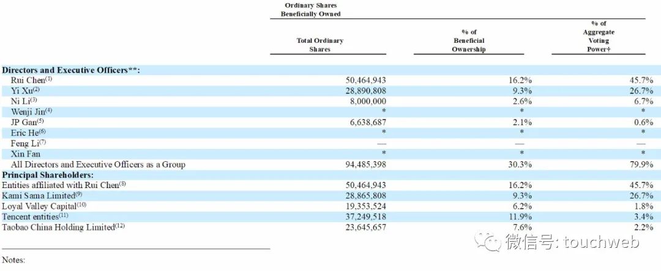Click the Total Ordinary Shares column header
661x271 pixels.
(x=320, y=45)
